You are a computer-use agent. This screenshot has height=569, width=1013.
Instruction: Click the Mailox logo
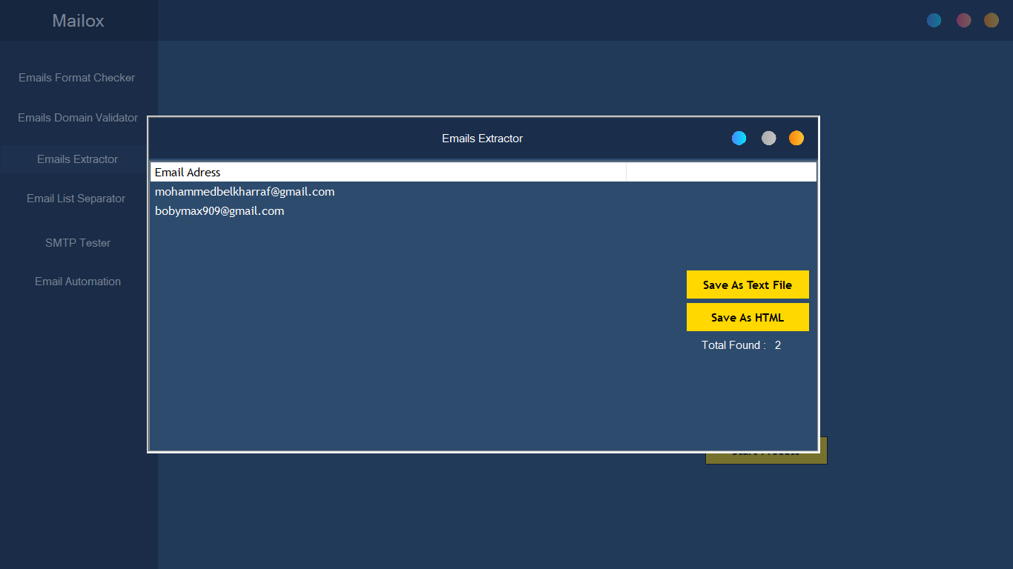pyautogui.click(x=79, y=21)
